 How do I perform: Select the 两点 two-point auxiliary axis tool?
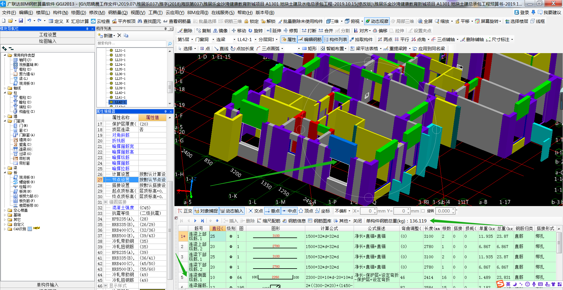click(x=385, y=39)
